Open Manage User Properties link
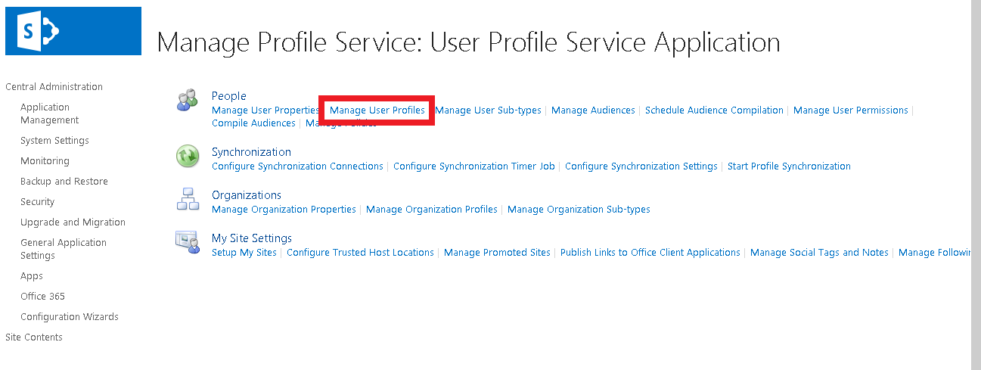Screen dimensions: 981x370 [265, 110]
